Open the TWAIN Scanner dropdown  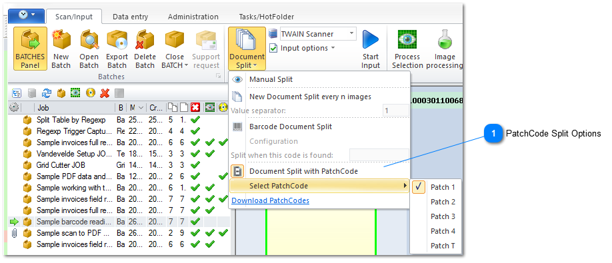[351, 33]
